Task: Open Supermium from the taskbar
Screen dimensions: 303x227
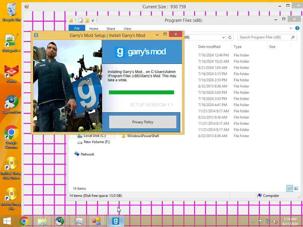Action: [x=59, y=221]
